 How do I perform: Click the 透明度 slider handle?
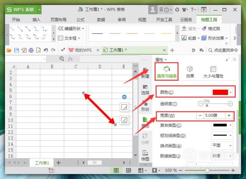pos(207,105)
